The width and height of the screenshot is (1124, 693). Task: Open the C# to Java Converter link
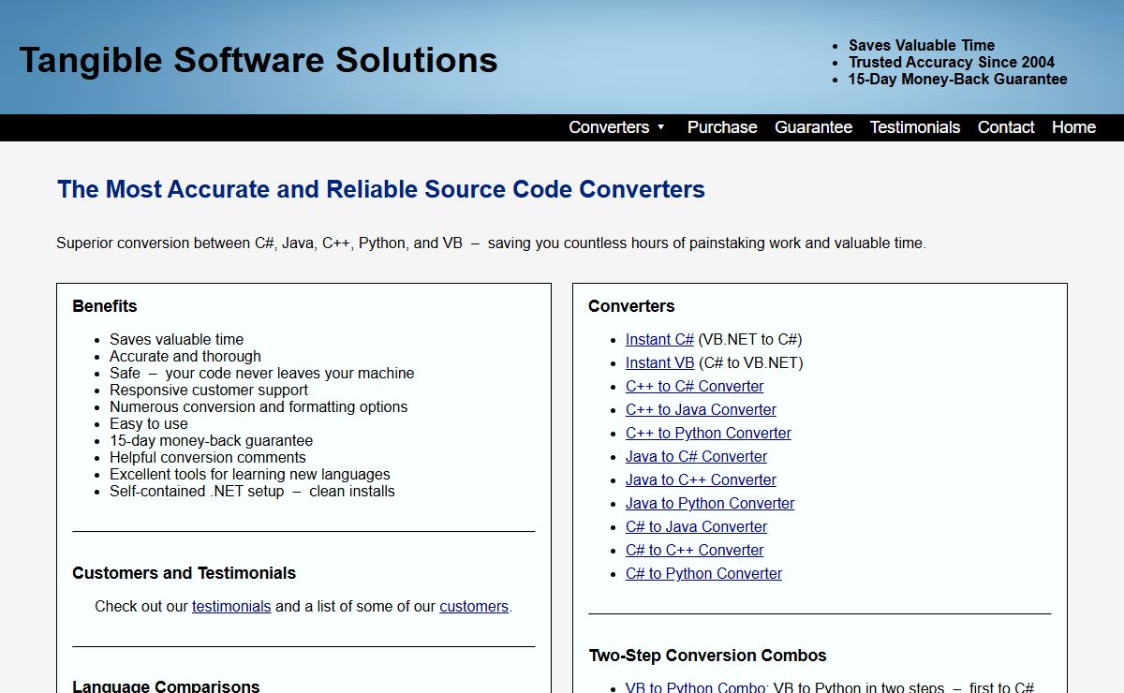[696, 526]
